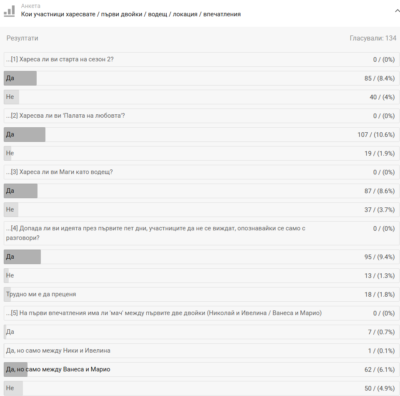
Task: Click the "Не" result with 19 votes
Action: click(10, 154)
